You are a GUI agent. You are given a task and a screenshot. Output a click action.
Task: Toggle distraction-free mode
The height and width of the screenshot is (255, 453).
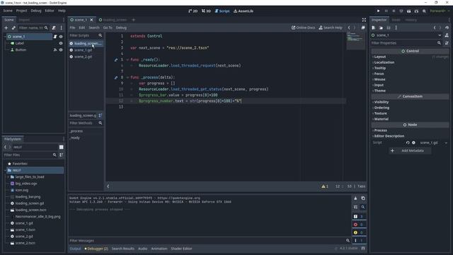(x=364, y=20)
